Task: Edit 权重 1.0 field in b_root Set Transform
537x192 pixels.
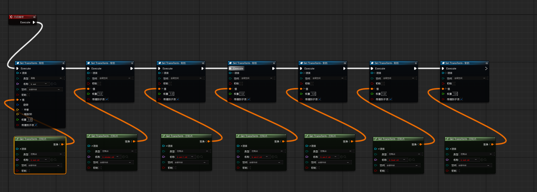Action: [29, 120]
